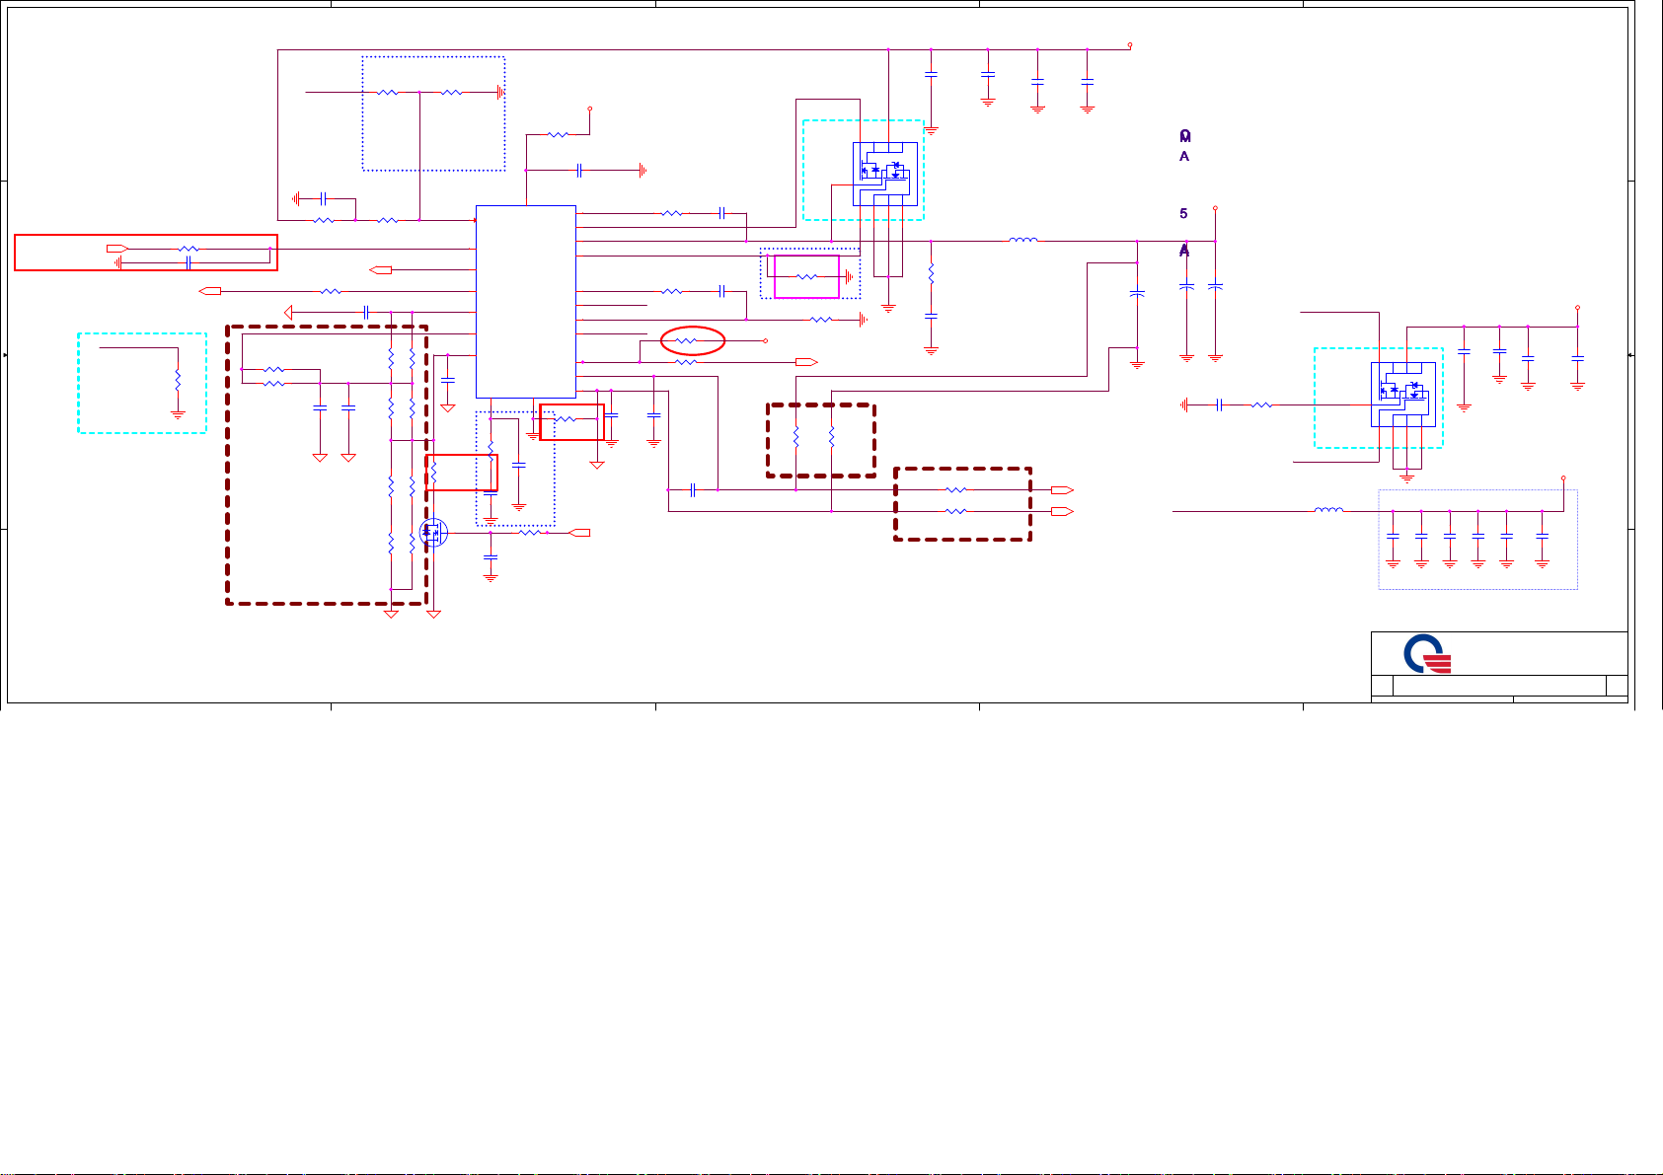Select the inductor on the main output line
This screenshot has width=1663, height=1175.
(x=1022, y=240)
